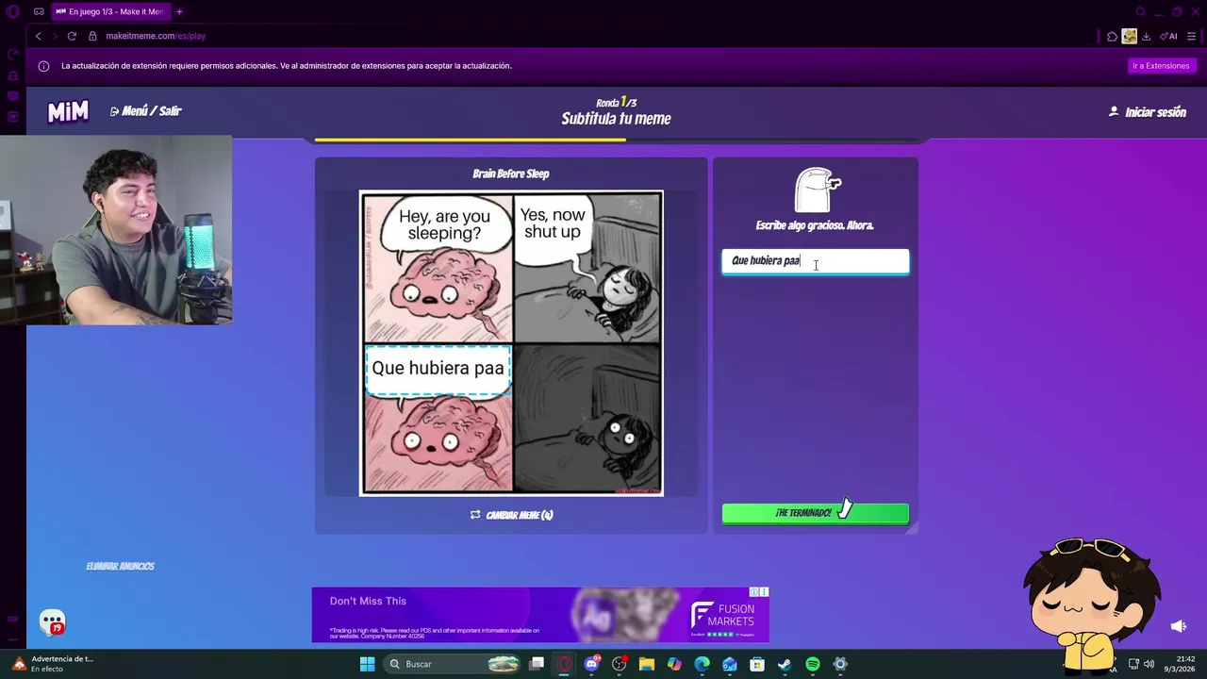Open Windows Start menu
1207x679 pixels.
click(x=367, y=664)
